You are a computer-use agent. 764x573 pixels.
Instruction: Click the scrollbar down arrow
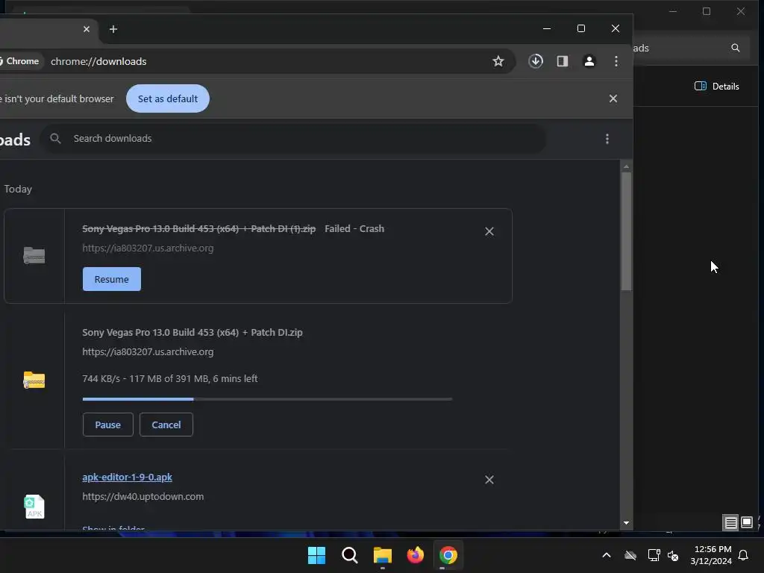[x=626, y=523]
